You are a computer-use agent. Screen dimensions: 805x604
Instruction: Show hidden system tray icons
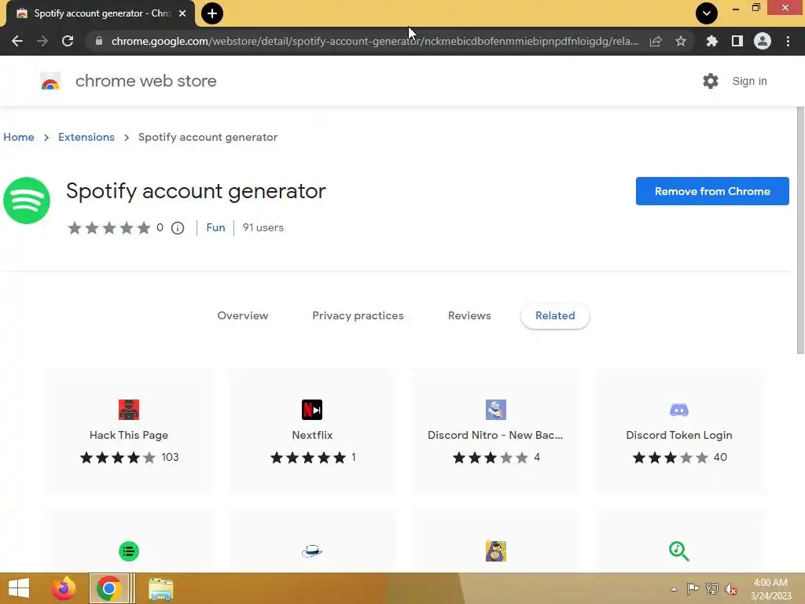click(x=674, y=589)
